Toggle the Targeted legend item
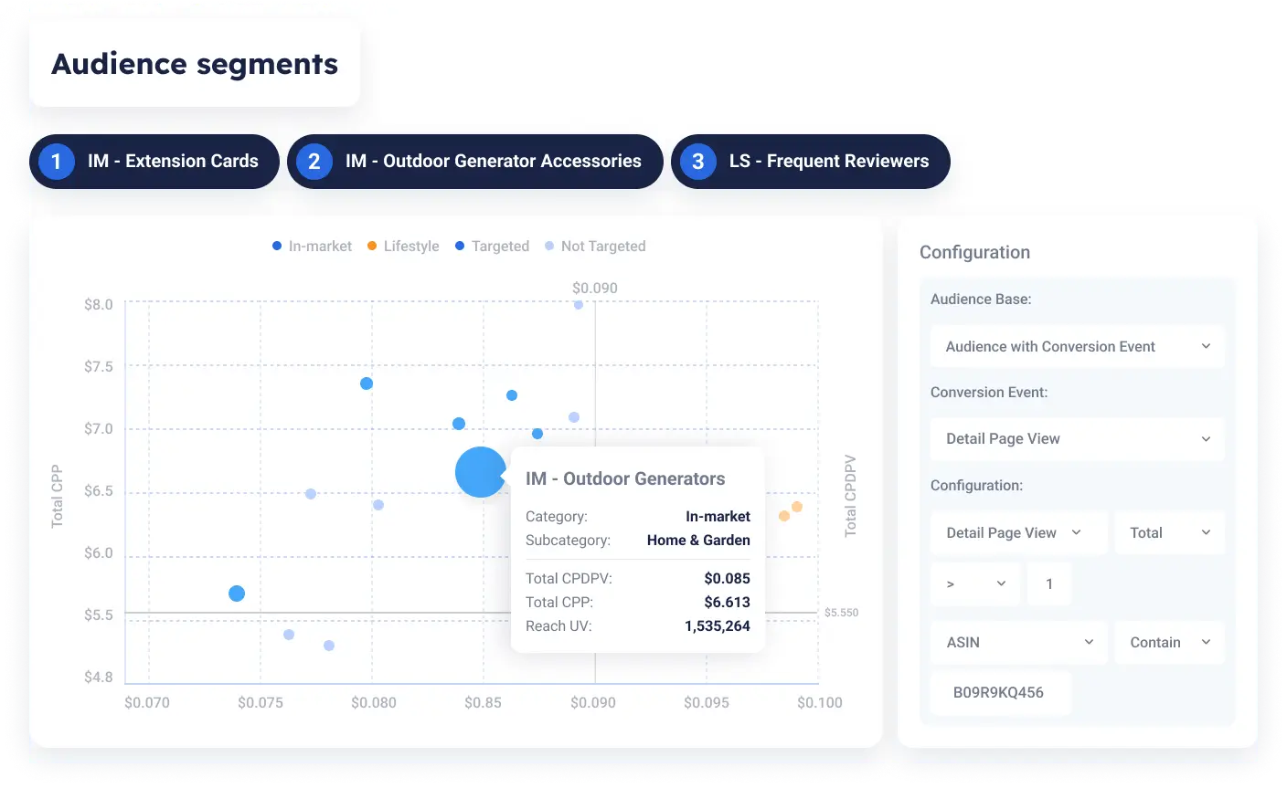 (x=492, y=247)
